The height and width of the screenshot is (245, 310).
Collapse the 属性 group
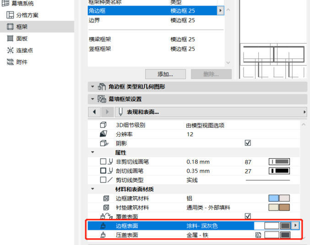(92, 152)
